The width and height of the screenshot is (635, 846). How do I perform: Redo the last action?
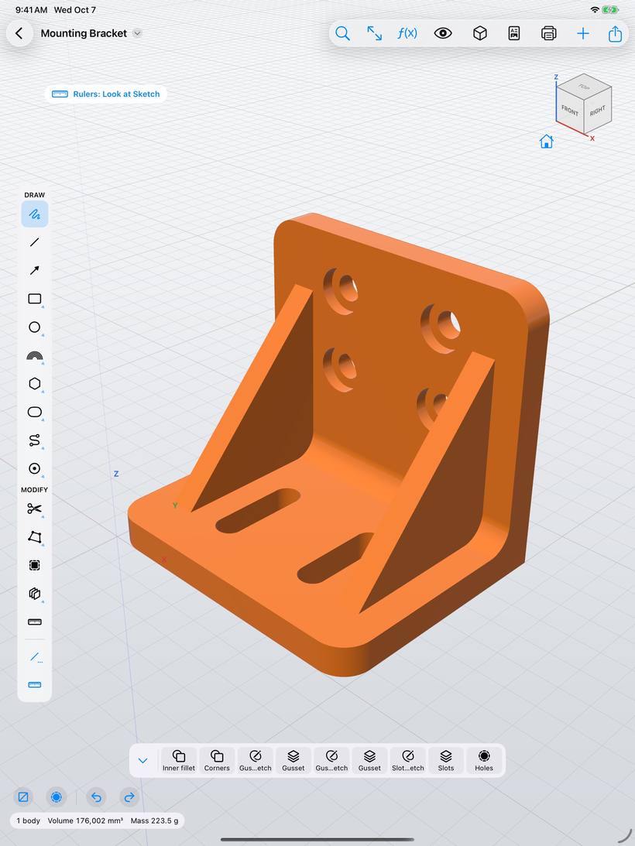[x=129, y=797]
